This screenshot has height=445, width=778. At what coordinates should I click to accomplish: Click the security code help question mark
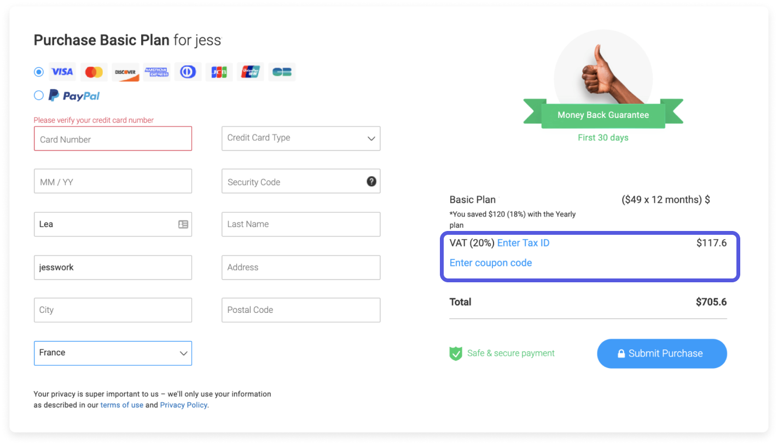click(371, 181)
